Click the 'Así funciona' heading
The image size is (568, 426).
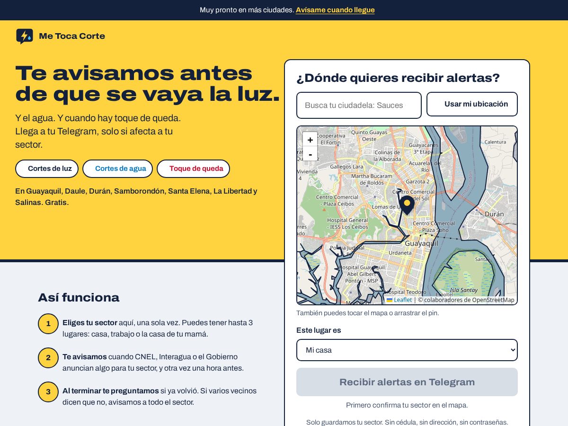coord(79,298)
